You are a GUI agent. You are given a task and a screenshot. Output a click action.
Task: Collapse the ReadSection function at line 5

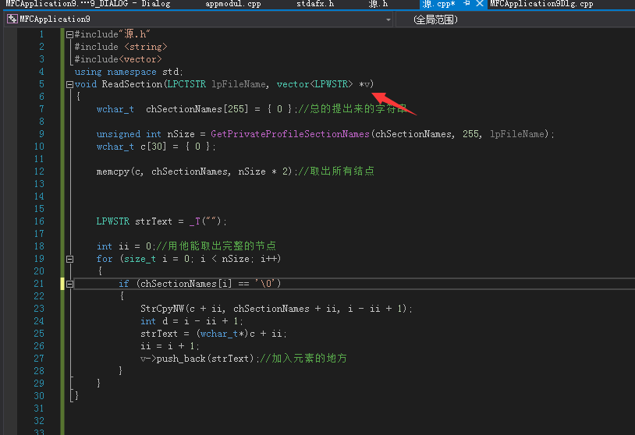(x=69, y=84)
